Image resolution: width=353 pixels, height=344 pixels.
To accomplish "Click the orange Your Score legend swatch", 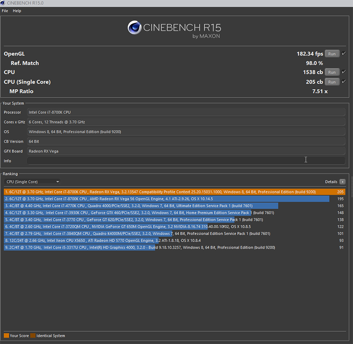I will tap(6, 336).
